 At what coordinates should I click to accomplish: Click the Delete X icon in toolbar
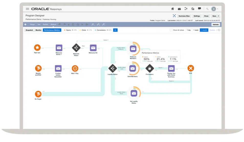pos(82,24)
